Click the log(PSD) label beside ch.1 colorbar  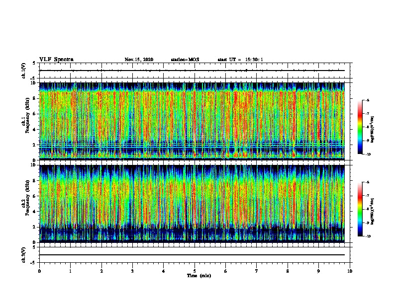click(373, 130)
